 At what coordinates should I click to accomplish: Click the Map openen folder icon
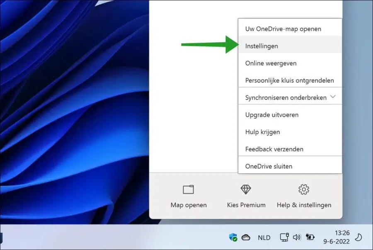click(x=189, y=189)
